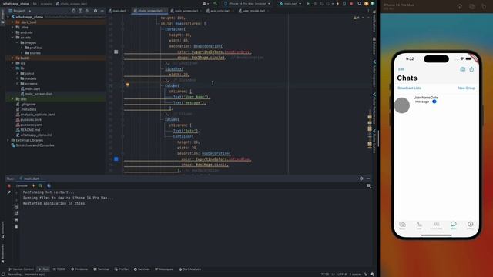This screenshot has width=493, height=277.
Task: Select the profiles folder in project tree
Action: click(x=33, y=48)
